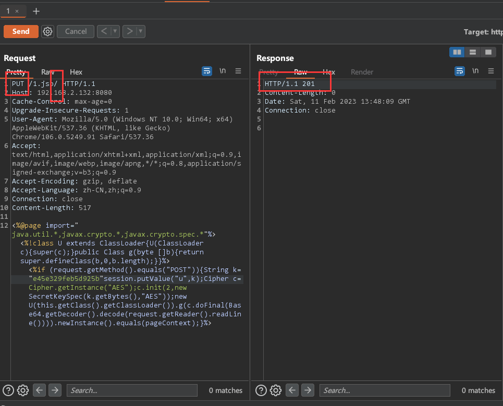Click the Host header line

tap(62, 93)
